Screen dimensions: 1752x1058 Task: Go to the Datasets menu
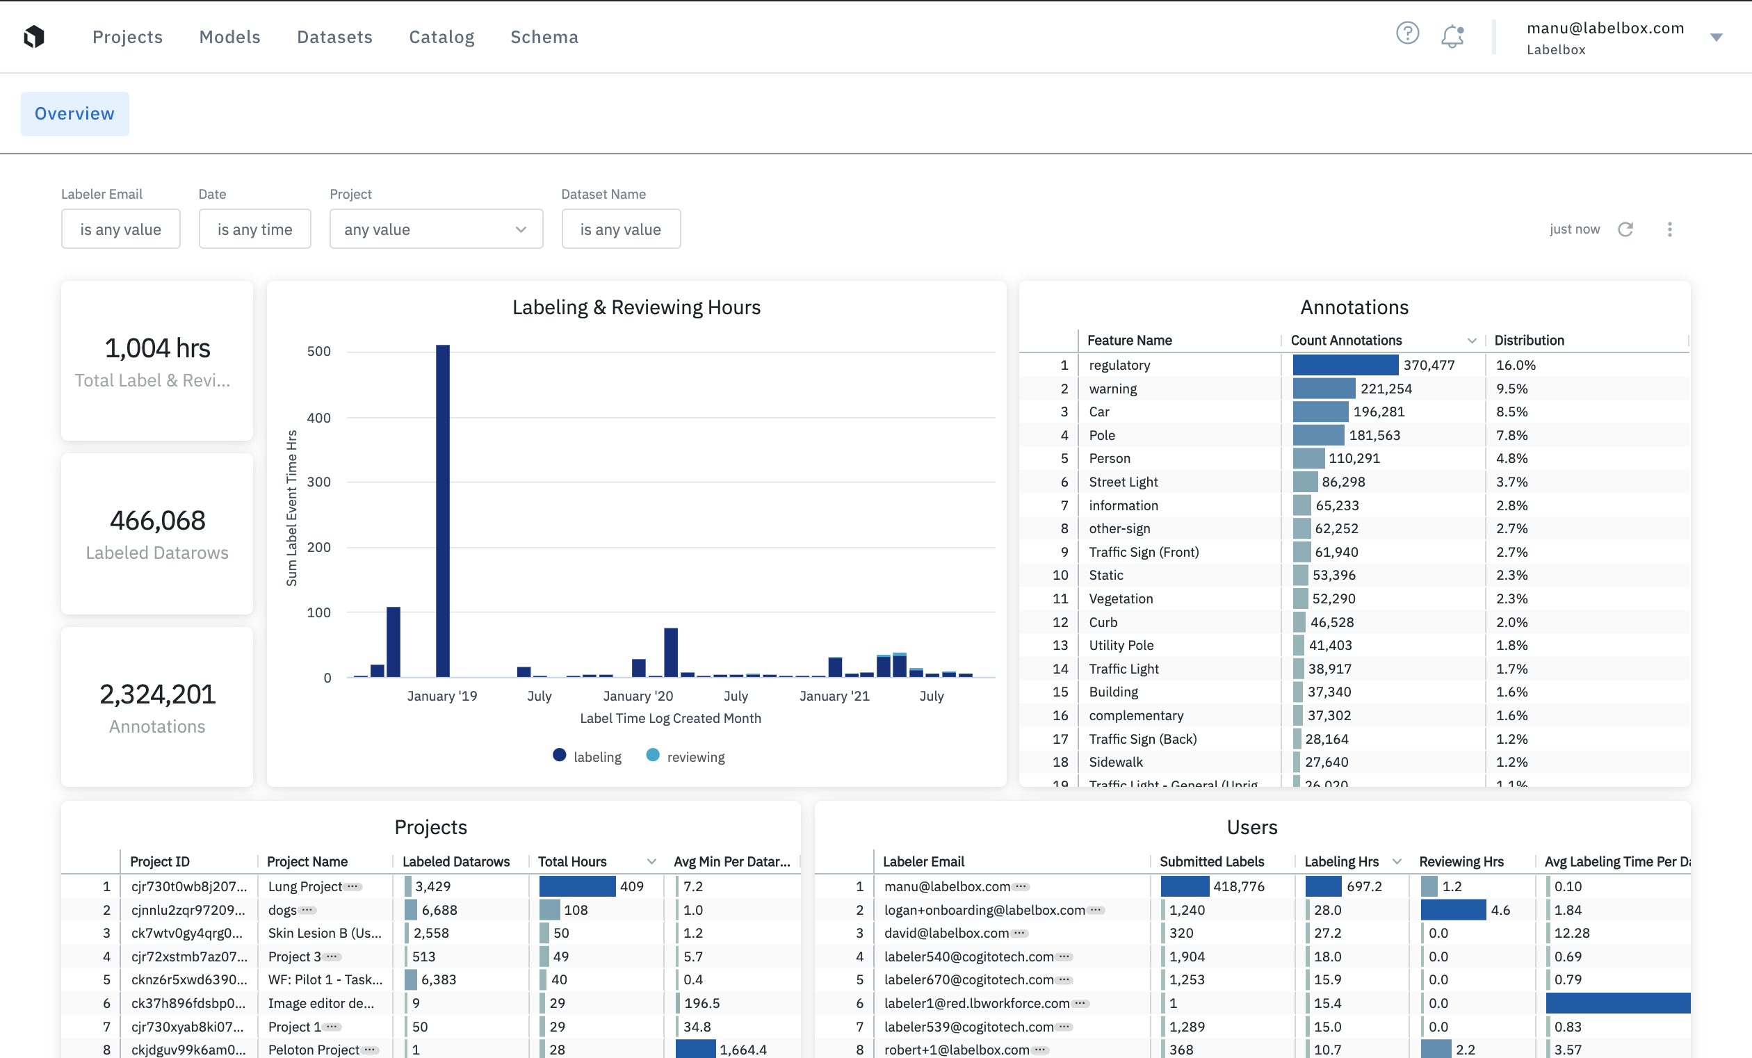(334, 37)
